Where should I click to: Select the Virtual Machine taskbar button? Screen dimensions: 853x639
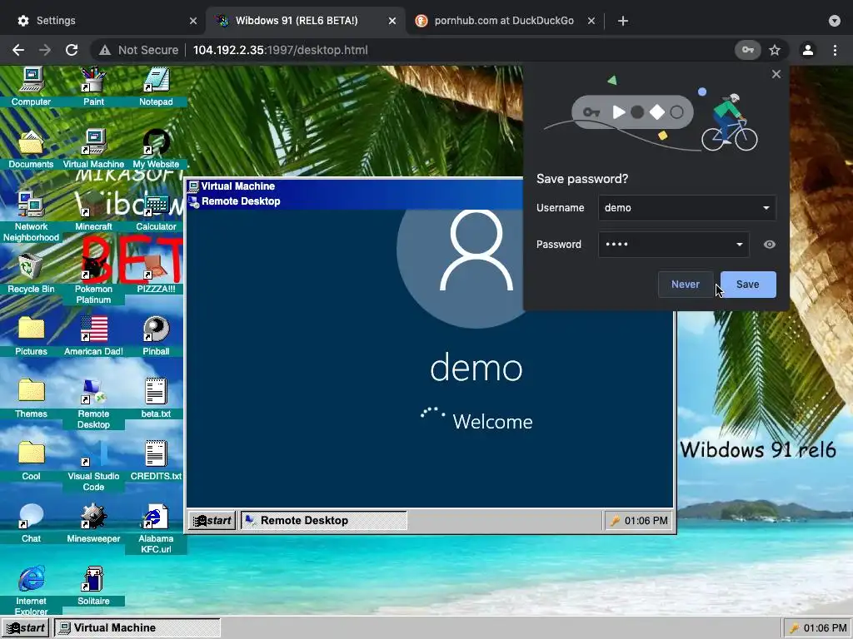[x=137, y=628]
